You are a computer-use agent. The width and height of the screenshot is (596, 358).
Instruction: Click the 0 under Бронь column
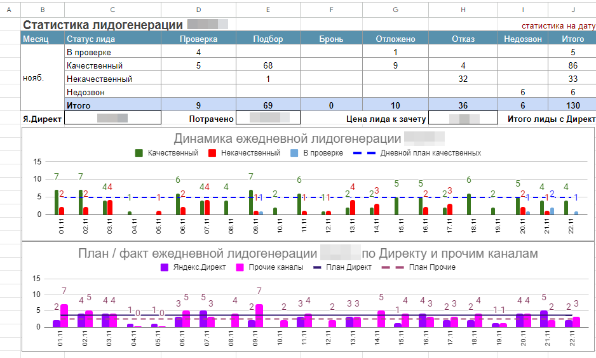pyautogui.click(x=331, y=104)
